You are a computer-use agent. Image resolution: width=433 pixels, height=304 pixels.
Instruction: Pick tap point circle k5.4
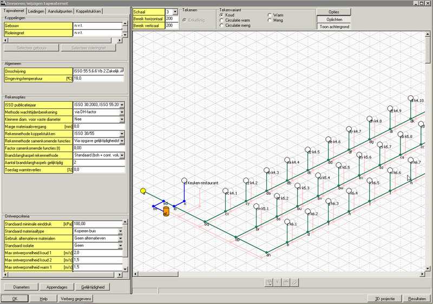tap(318, 175)
